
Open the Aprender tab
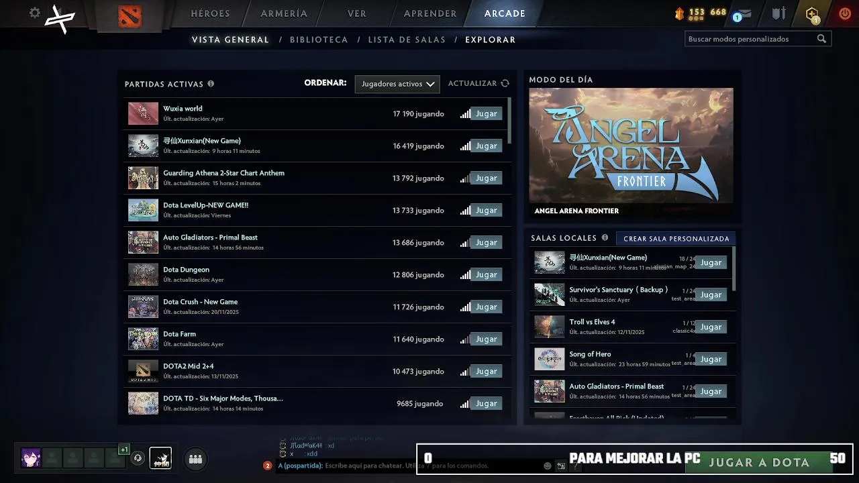430,13
